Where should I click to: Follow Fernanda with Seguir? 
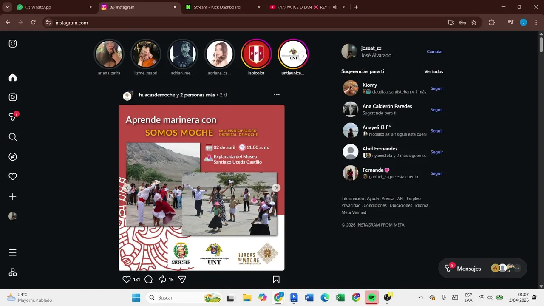click(x=436, y=173)
